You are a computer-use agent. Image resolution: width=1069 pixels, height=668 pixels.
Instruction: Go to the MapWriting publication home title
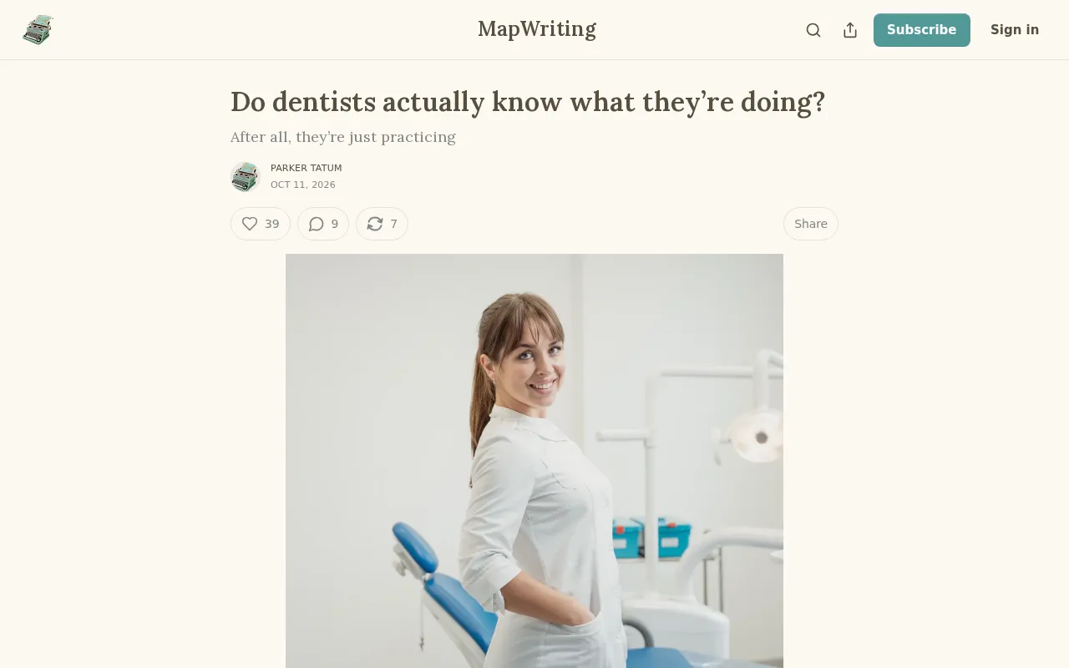point(537,29)
